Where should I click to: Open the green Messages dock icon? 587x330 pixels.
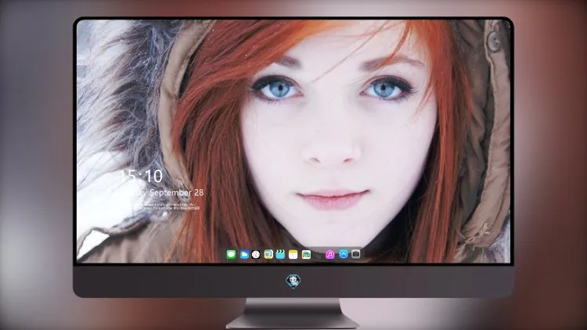pos(232,255)
